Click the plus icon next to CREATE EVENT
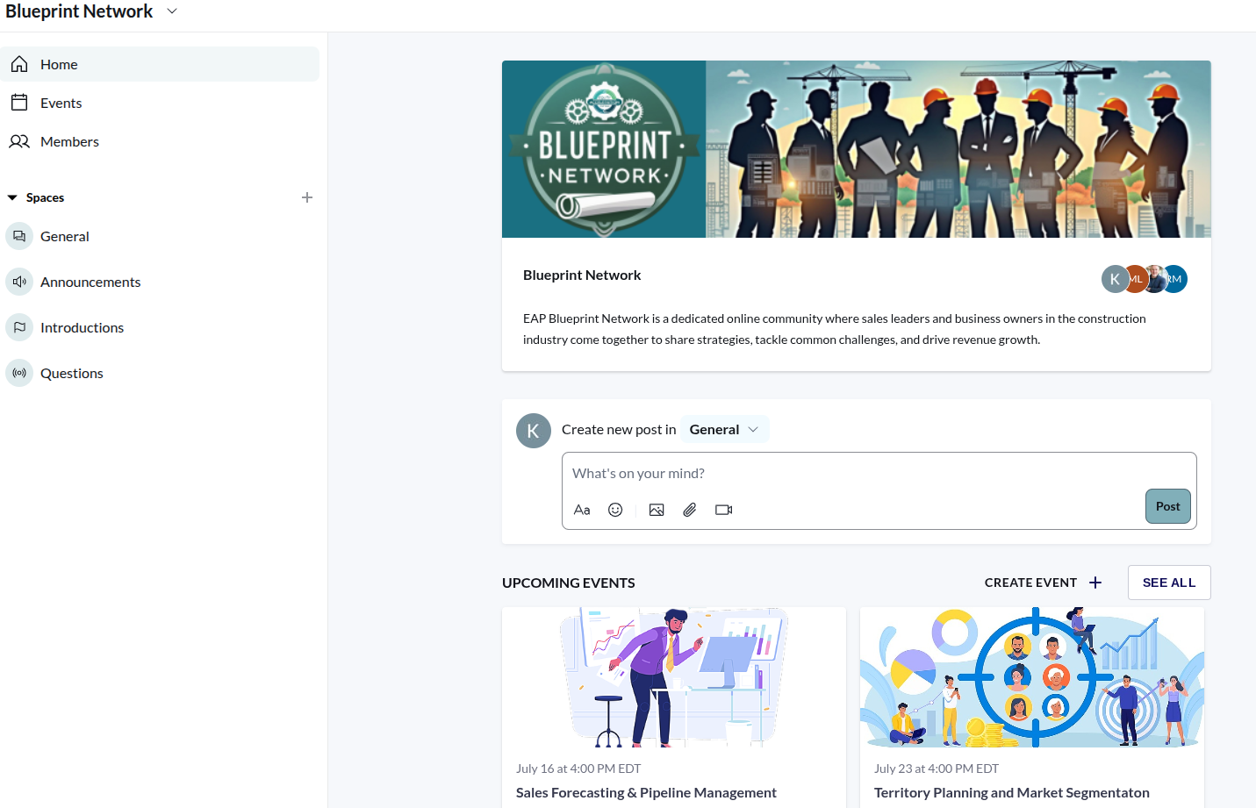Image resolution: width=1256 pixels, height=808 pixels. (1095, 583)
